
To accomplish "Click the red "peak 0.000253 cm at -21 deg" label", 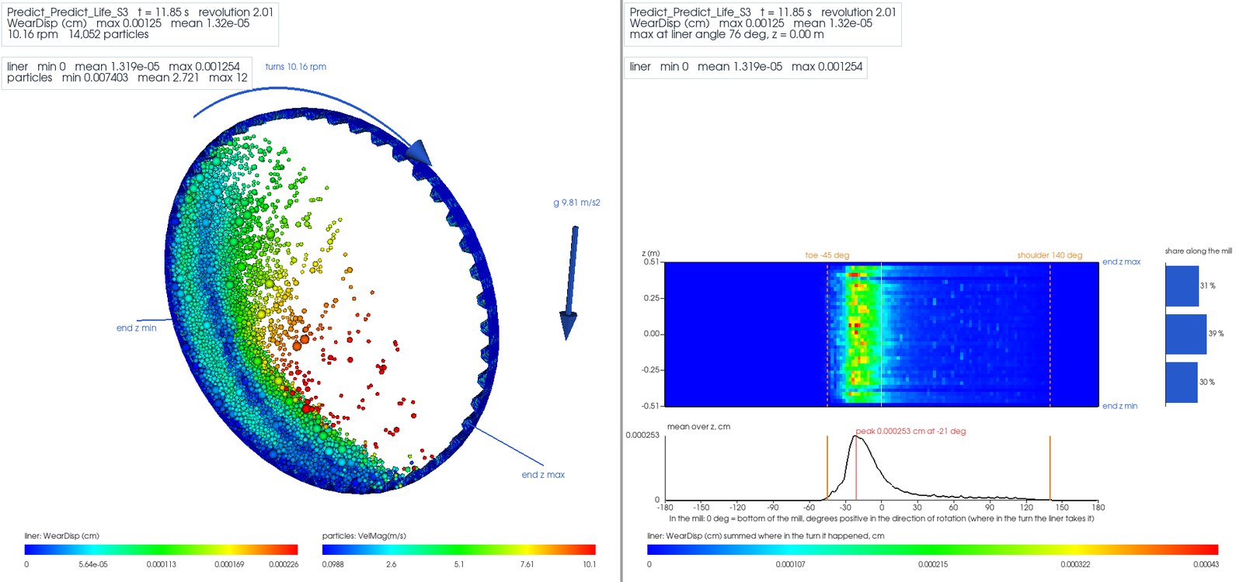I will click(910, 431).
